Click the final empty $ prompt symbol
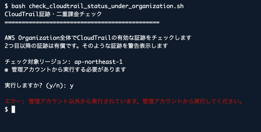The height and width of the screenshot is (132, 261). coord(6,109)
